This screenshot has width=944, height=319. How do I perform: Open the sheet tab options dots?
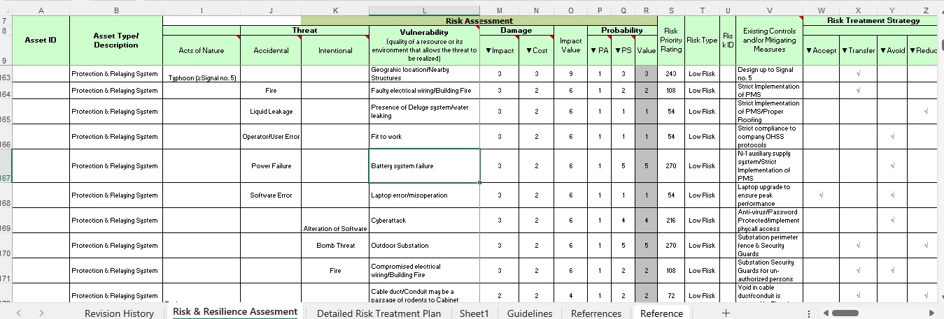tap(810, 313)
